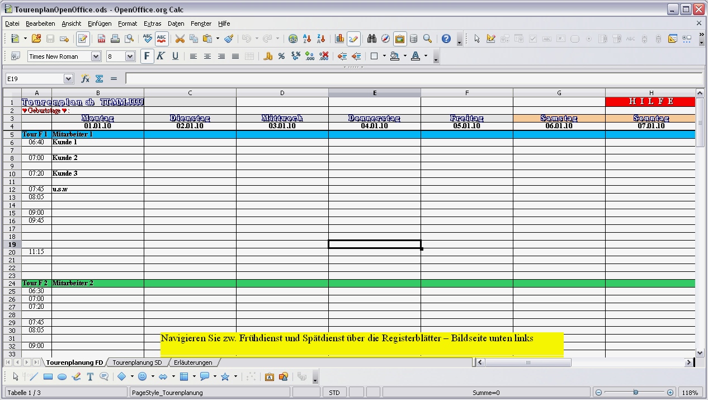Screen dimensions: 708x400
Task: Add a decimal place
Action: 309,56
